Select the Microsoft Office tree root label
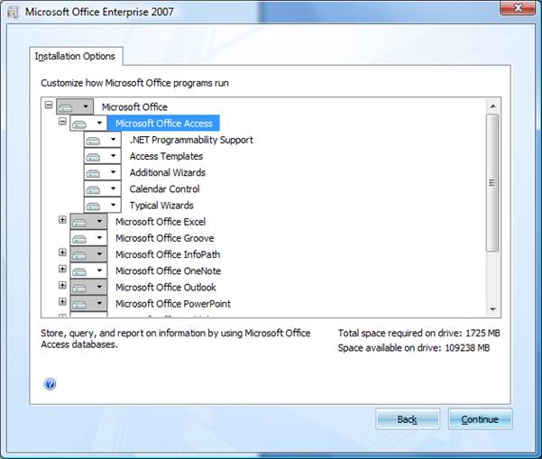 [134, 106]
